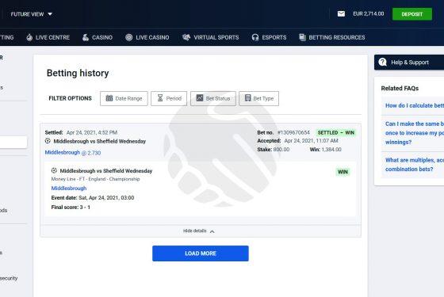Click the Casino chips icon

tap(86, 37)
